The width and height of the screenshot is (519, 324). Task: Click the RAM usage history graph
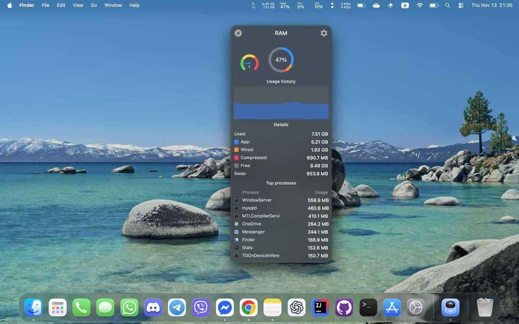[281, 103]
